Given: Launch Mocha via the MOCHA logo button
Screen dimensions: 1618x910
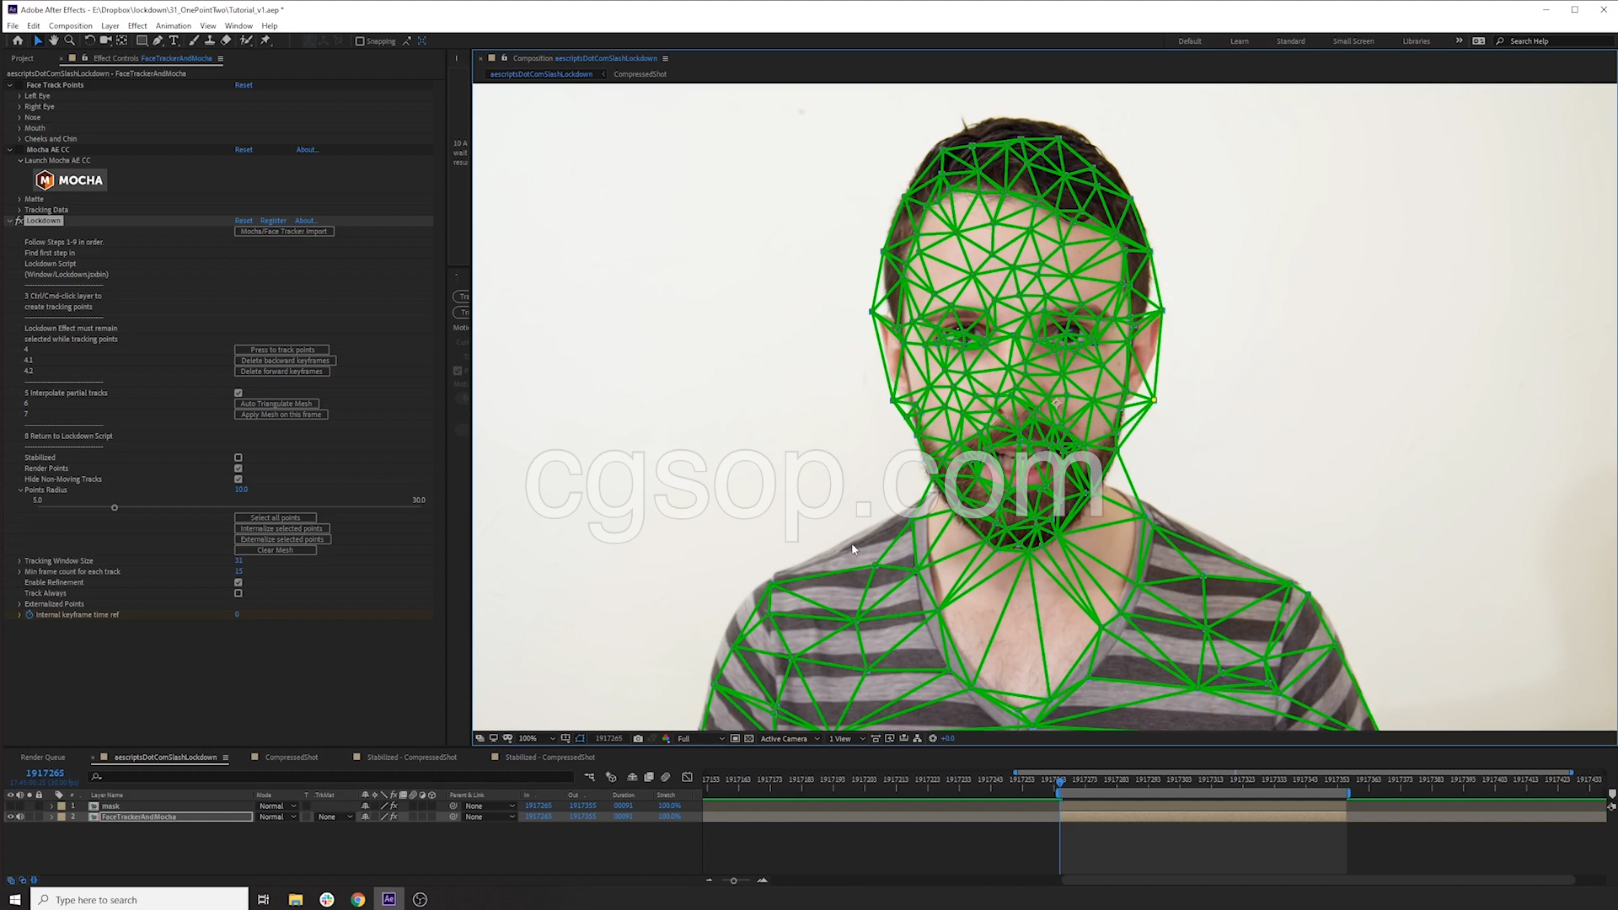Looking at the screenshot, I should pos(70,180).
